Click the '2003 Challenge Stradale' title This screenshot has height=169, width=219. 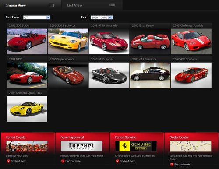point(188,25)
